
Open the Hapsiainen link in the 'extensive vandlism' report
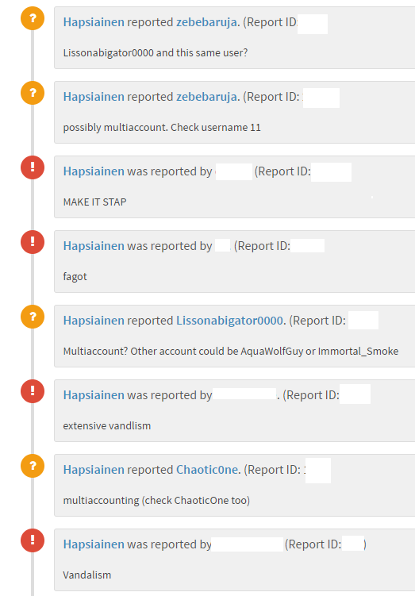coord(94,395)
